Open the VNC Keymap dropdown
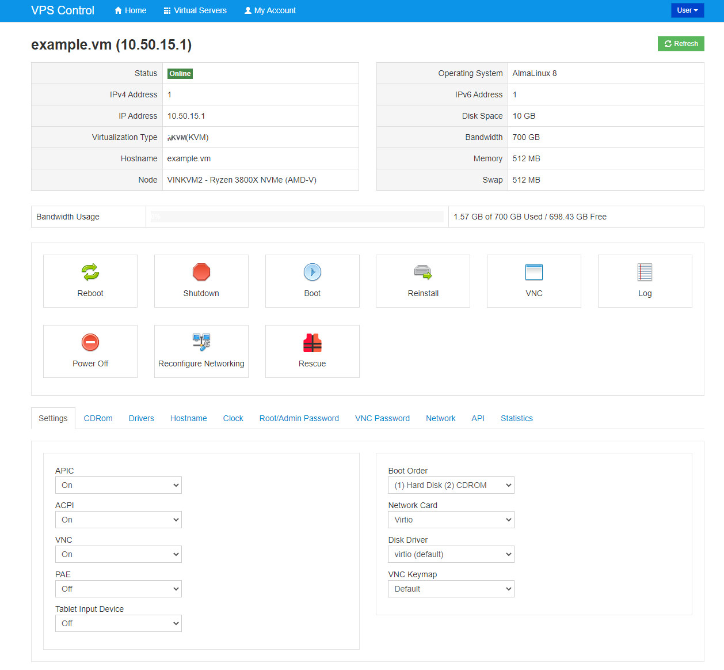This screenshot has width=724, height=670. coord(451,589)
